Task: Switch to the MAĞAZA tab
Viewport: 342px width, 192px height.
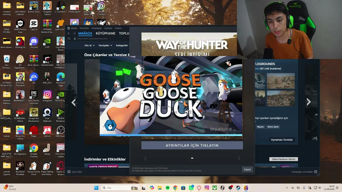Action: [85, 33]
